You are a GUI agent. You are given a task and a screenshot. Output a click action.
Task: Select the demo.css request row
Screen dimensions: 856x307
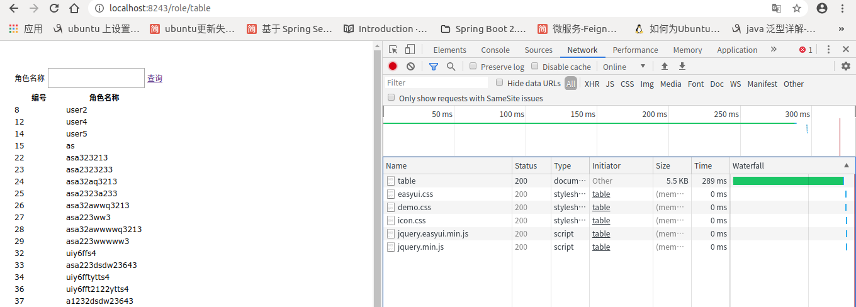point(619,208)
